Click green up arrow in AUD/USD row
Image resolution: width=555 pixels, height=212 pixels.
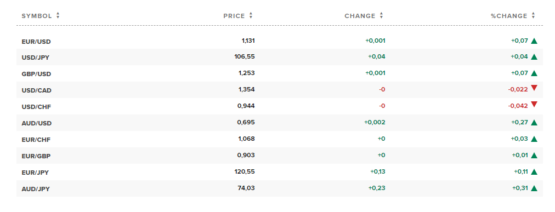click(534, 123)
